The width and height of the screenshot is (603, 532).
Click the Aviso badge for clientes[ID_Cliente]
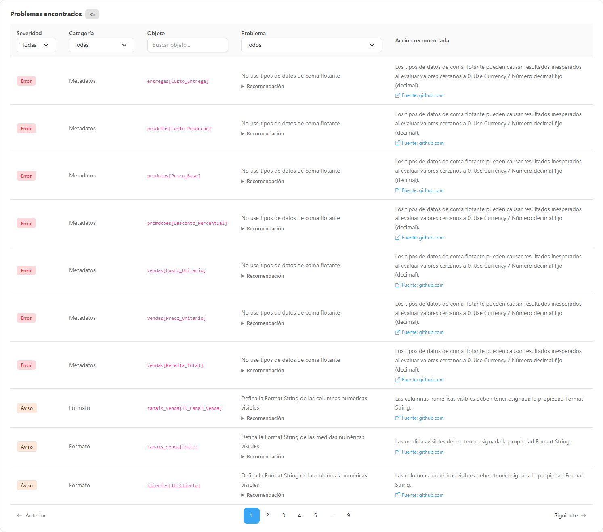click(x=27, y=485)
